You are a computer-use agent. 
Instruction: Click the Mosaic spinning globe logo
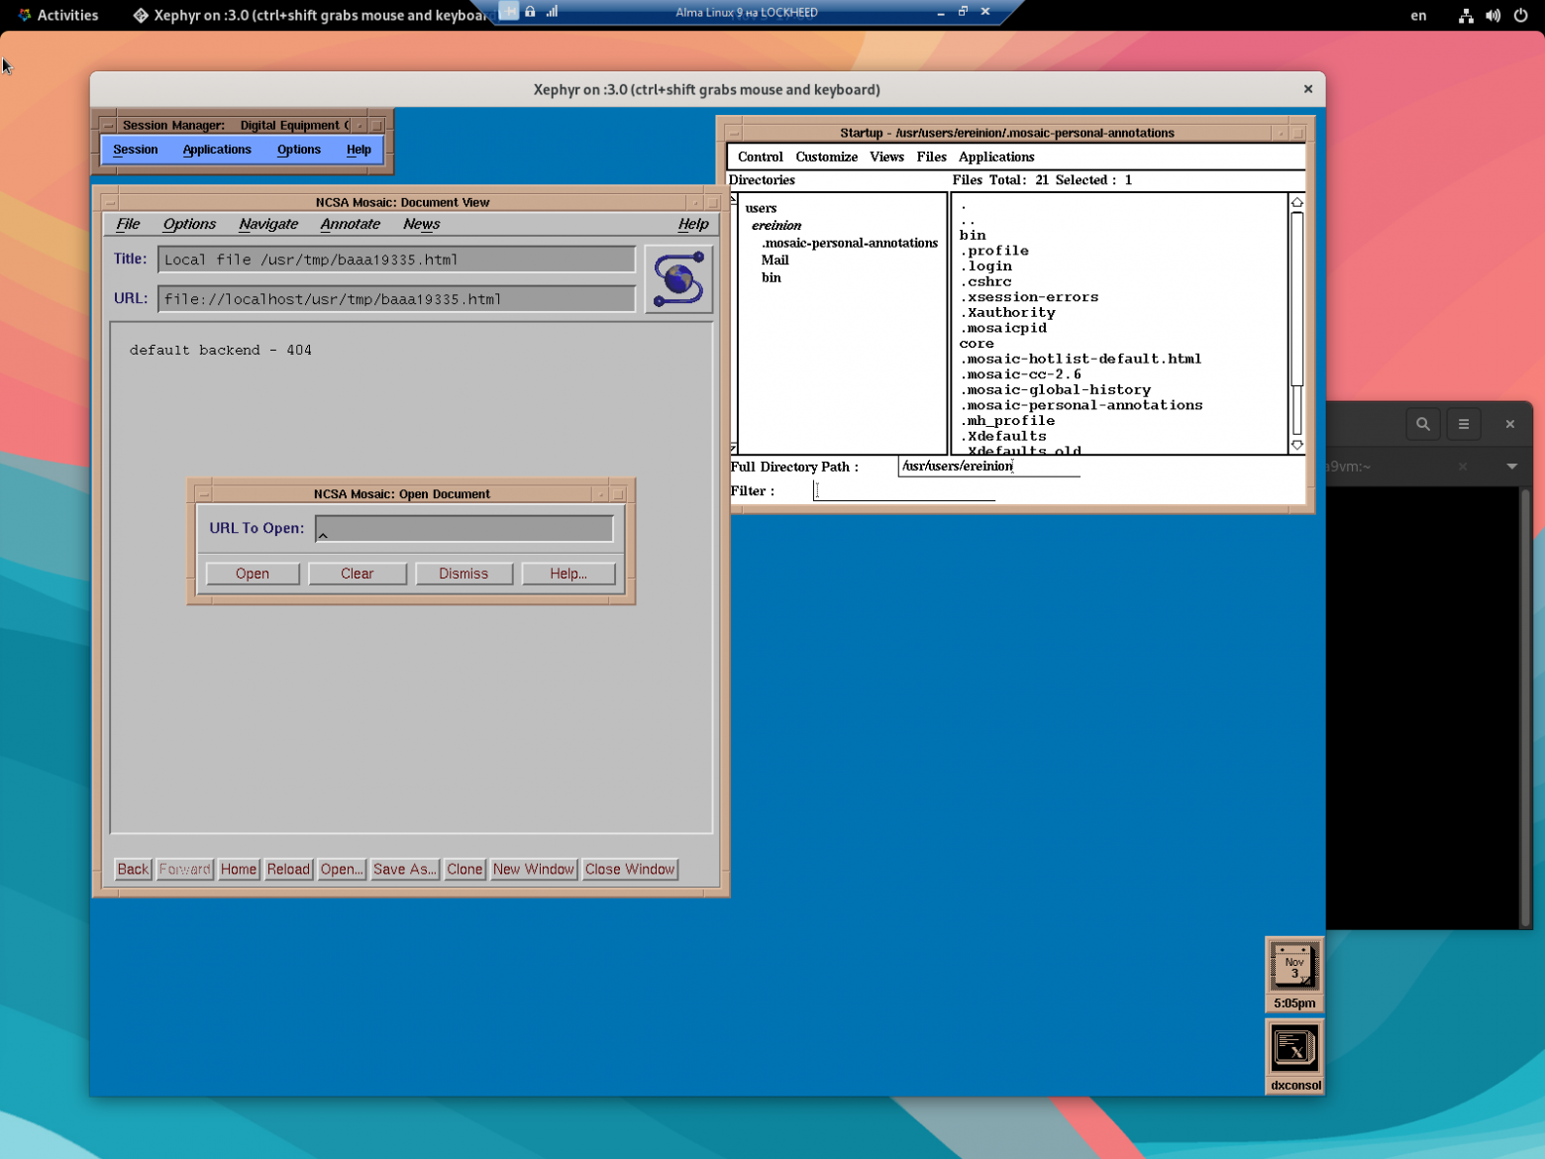[x=678, y=279]
